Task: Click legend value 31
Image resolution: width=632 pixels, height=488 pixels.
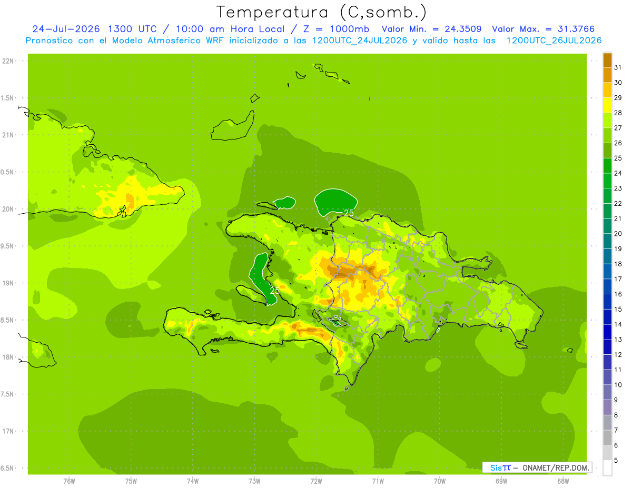Action: point(618,67)
